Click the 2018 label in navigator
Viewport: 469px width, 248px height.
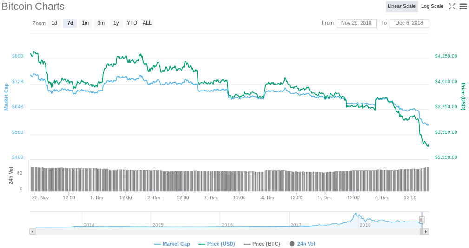pyautogui.click(x=365, y=225)
